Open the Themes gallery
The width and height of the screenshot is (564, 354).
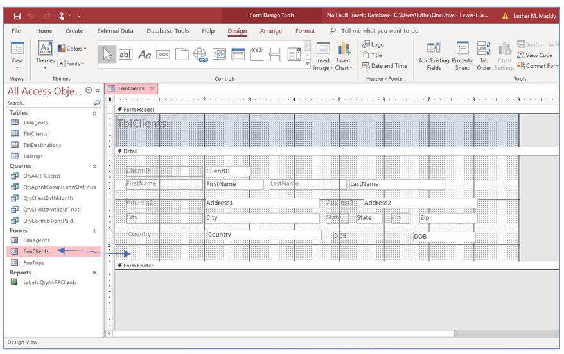point(46,56)
